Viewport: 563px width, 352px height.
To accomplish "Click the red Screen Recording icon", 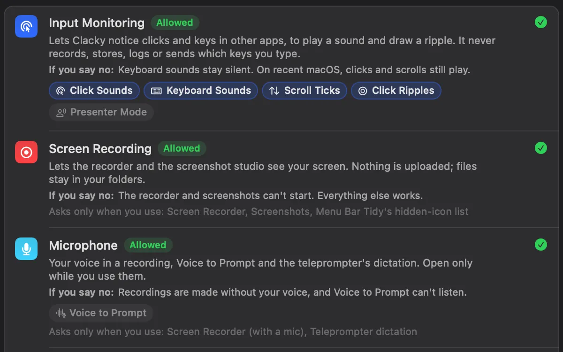I will [26, 152].
